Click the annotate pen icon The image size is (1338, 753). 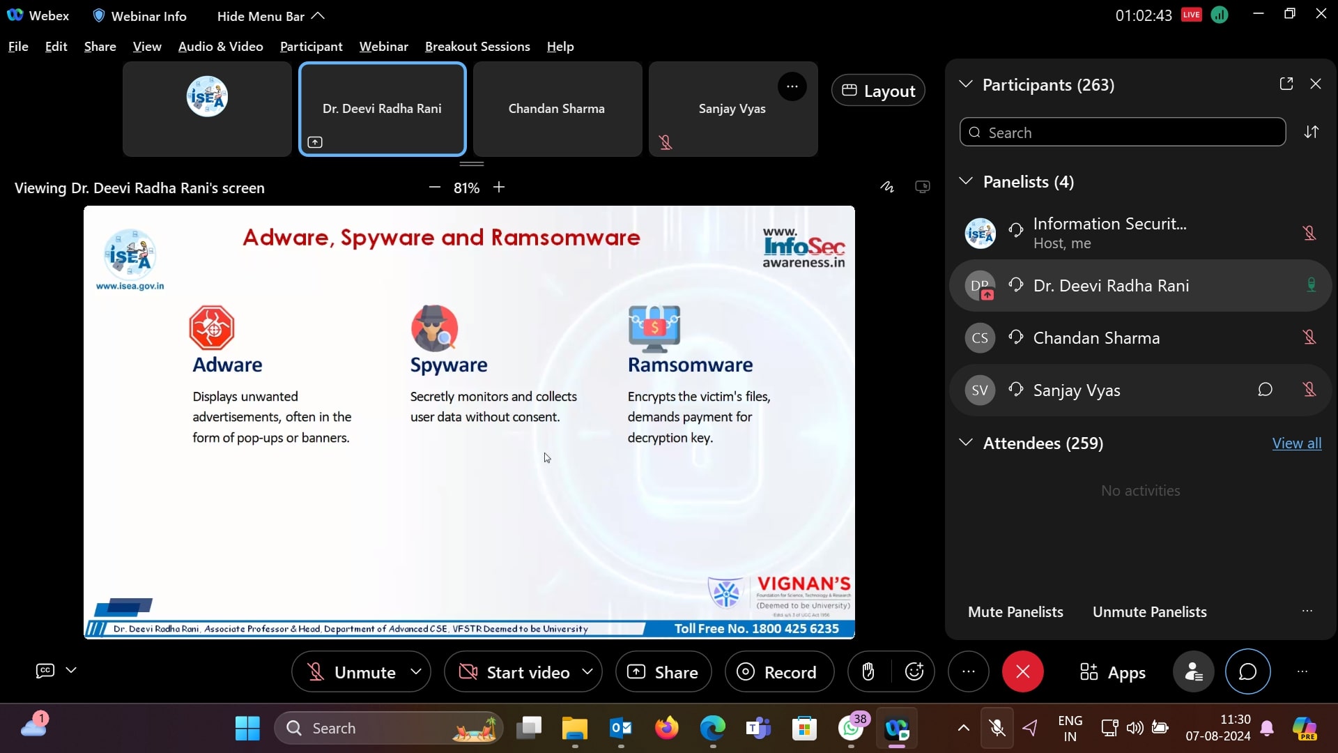(886, 187)
